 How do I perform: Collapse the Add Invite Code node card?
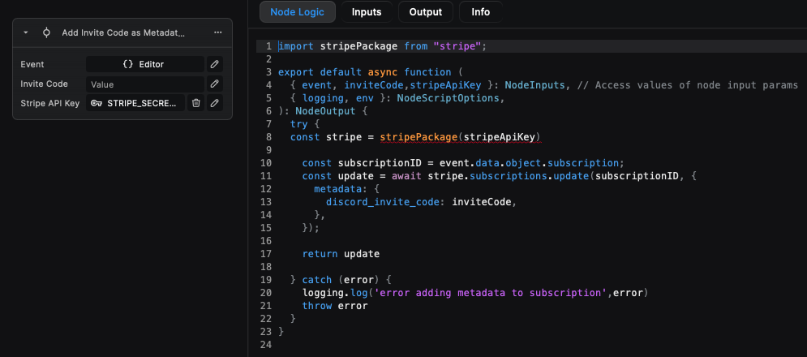pyautogui.click(x=26, y=32)
